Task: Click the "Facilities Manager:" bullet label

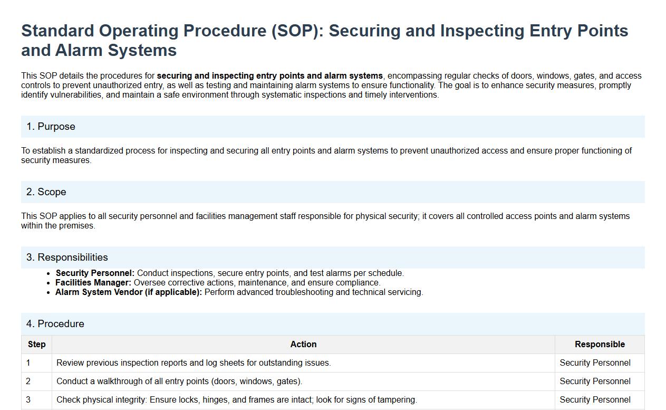Action: [x=93, y=283]
